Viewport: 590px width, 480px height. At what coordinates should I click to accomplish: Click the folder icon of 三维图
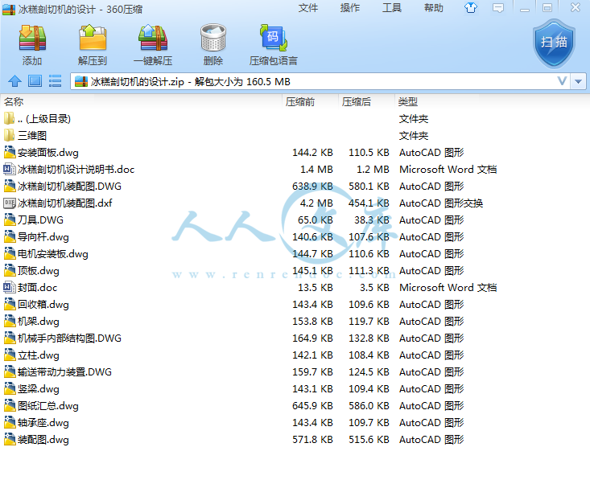pos(9,135)
